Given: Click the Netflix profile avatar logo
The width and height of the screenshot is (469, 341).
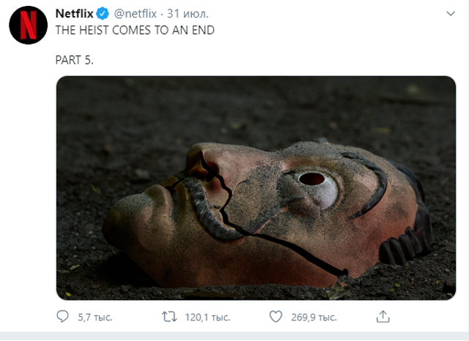Looking at the screenshot, I should tap(28, 26).
